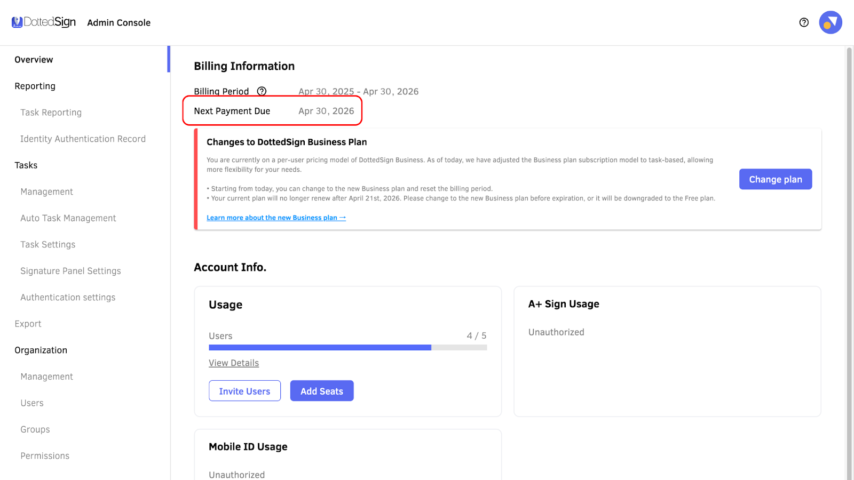854x480 pixels.
Task: Click the A+ Sign Usage heading
Action: pyautogui.click(x=564, y=304)
